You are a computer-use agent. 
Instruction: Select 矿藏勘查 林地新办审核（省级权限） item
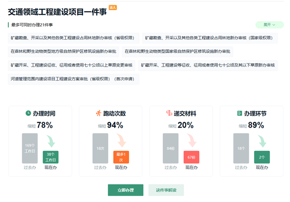tap(73, 38)
